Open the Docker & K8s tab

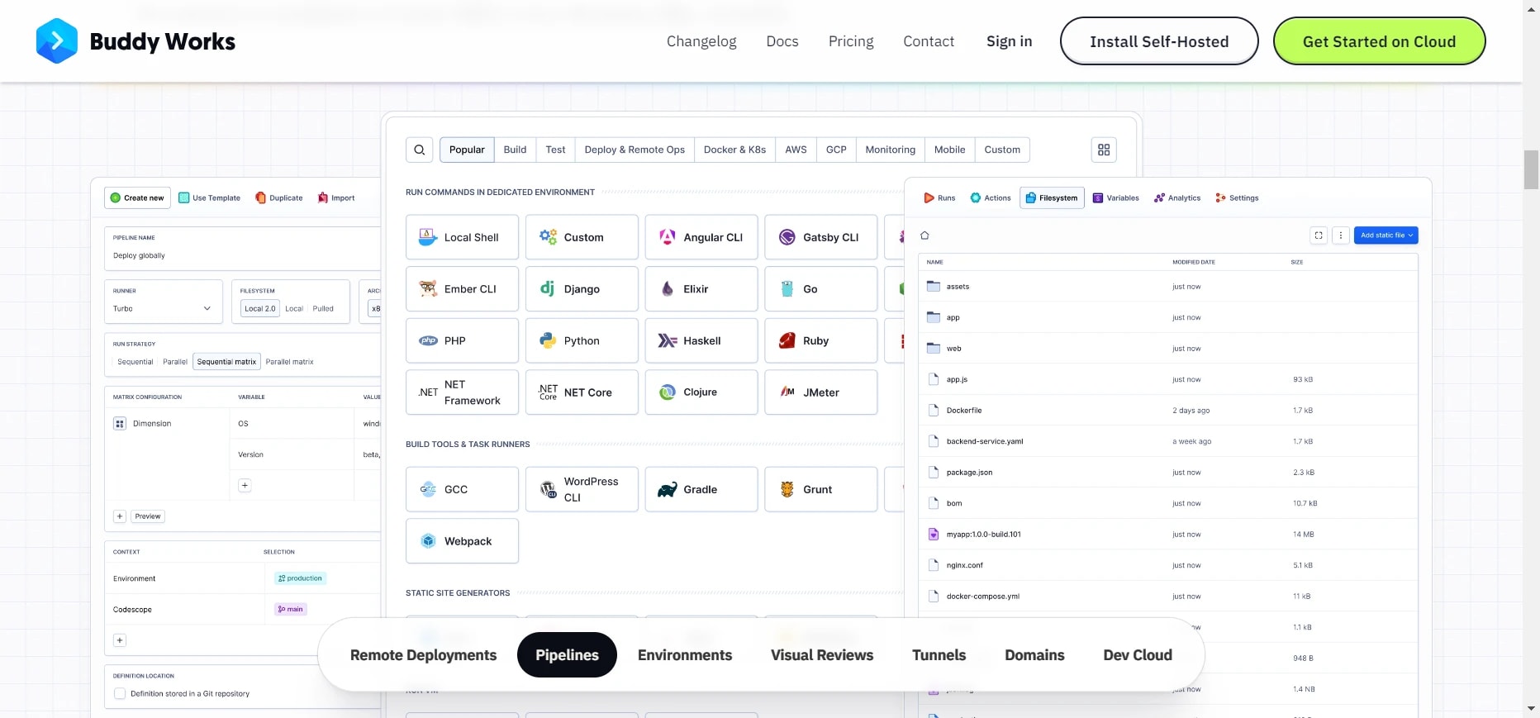[734, 150]
